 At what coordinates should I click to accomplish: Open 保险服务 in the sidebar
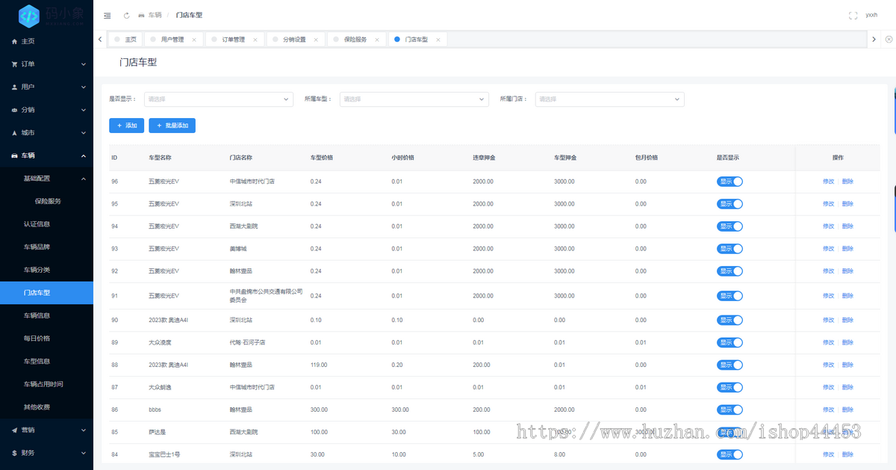[x=46, y=201]
